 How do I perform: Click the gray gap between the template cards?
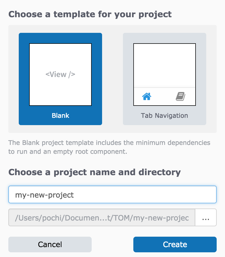click(113, 79)
